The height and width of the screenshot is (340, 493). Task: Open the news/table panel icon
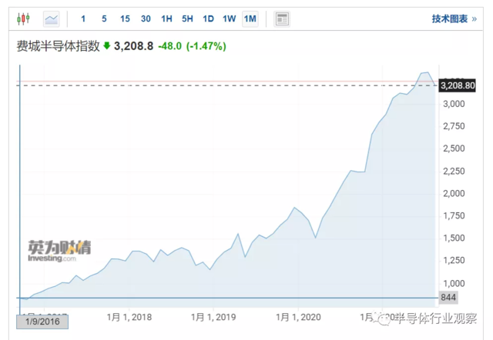(x=282, y=18)
